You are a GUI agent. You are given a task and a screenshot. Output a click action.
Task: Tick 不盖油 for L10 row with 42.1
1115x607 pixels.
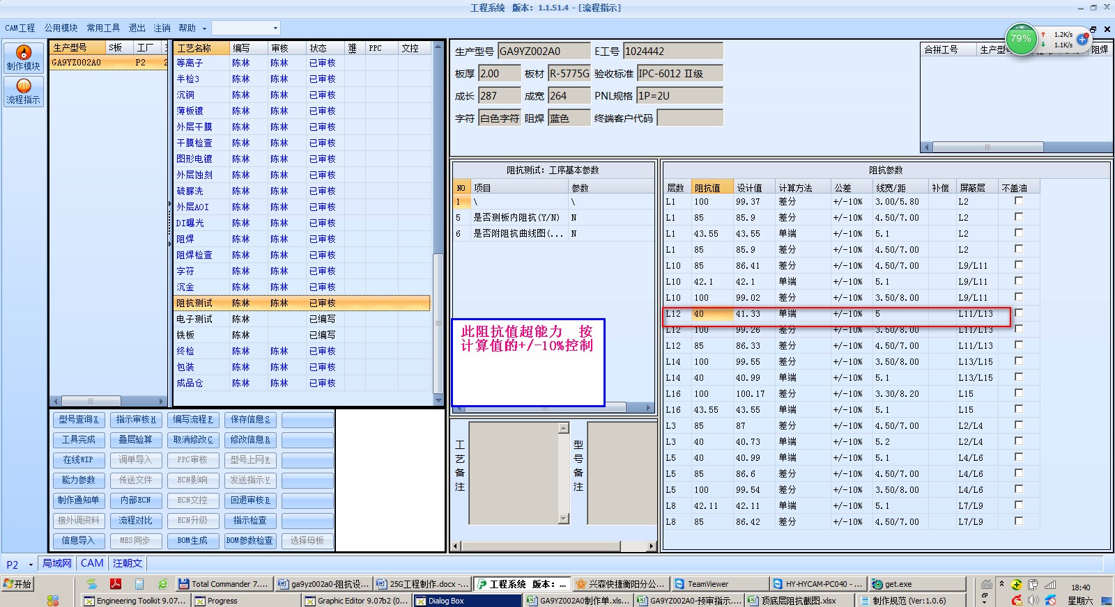pos(1018,281)
